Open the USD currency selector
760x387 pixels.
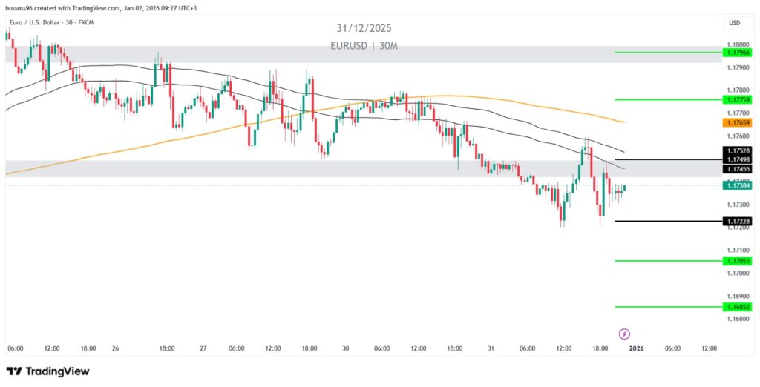tap(734, 23)
